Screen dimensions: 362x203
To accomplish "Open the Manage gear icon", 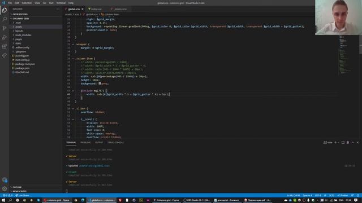I will (5, 189).
